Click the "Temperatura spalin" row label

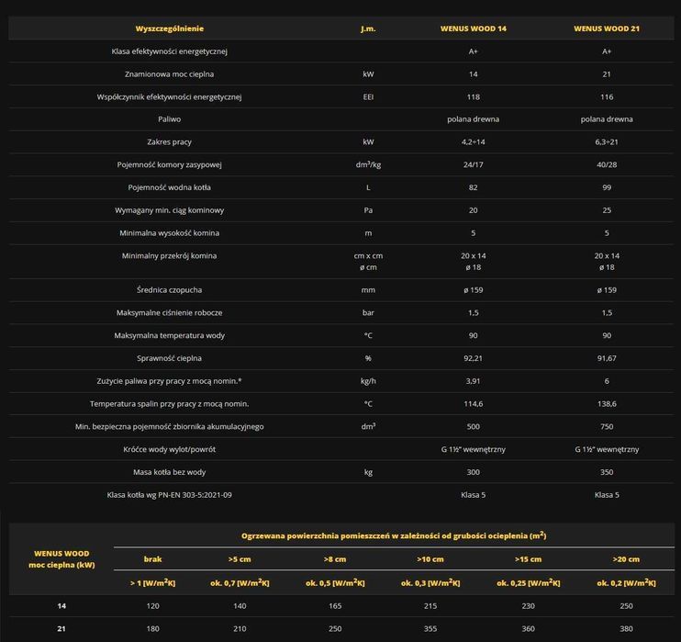tap(170, 404)
